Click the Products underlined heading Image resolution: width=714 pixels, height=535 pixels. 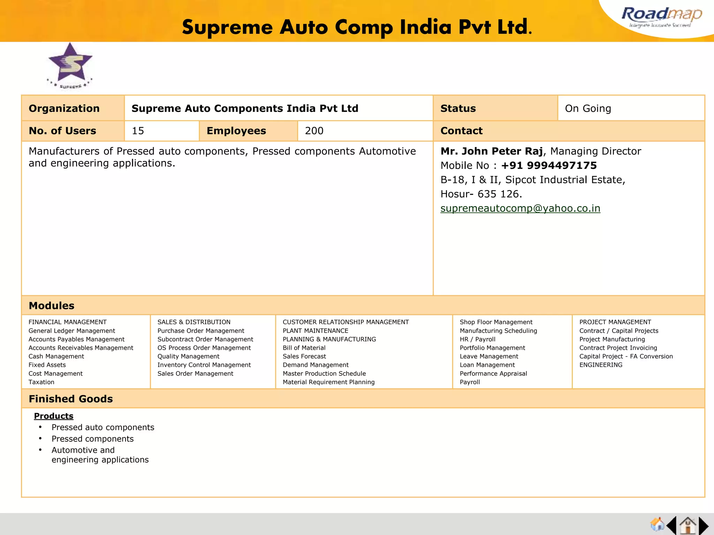[x=54, y=416]
